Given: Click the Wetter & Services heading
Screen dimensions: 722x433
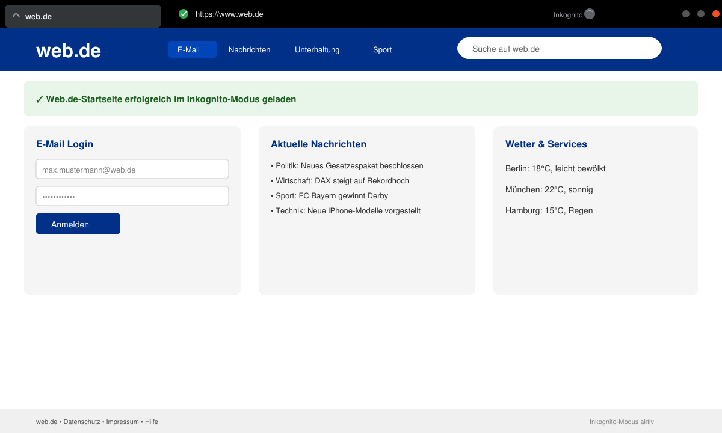Looking at the screenshot, I should [546, 144].
